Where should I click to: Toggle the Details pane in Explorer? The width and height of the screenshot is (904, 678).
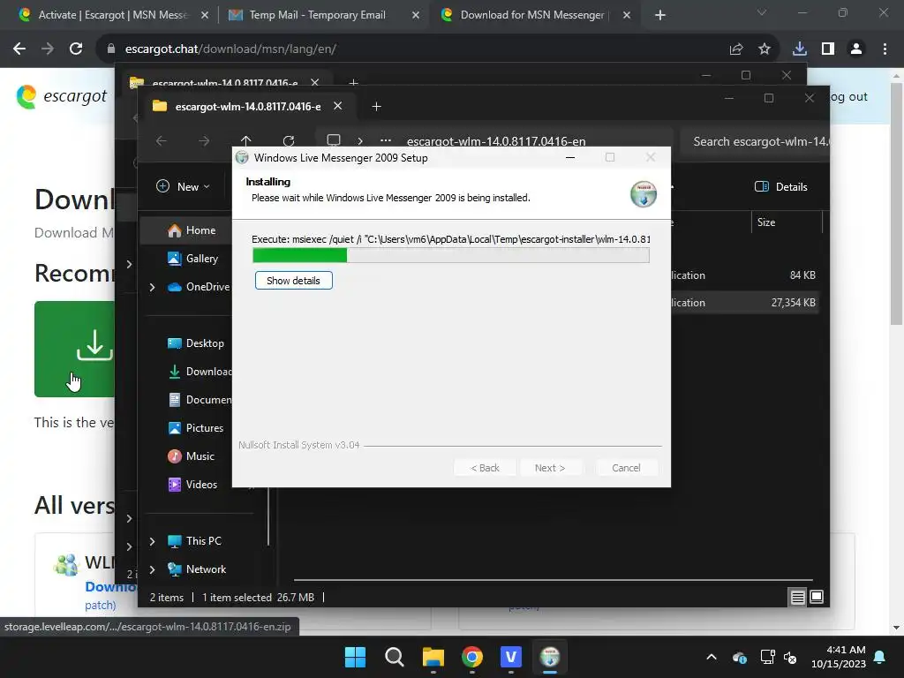click(x=781, y=186)
